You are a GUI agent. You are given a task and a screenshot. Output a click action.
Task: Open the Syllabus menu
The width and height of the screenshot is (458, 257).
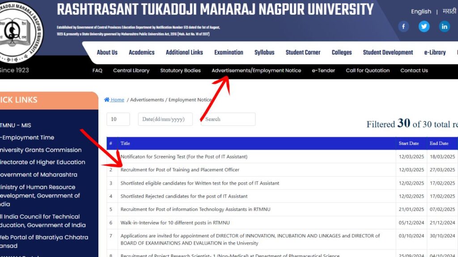coord(264,53)
